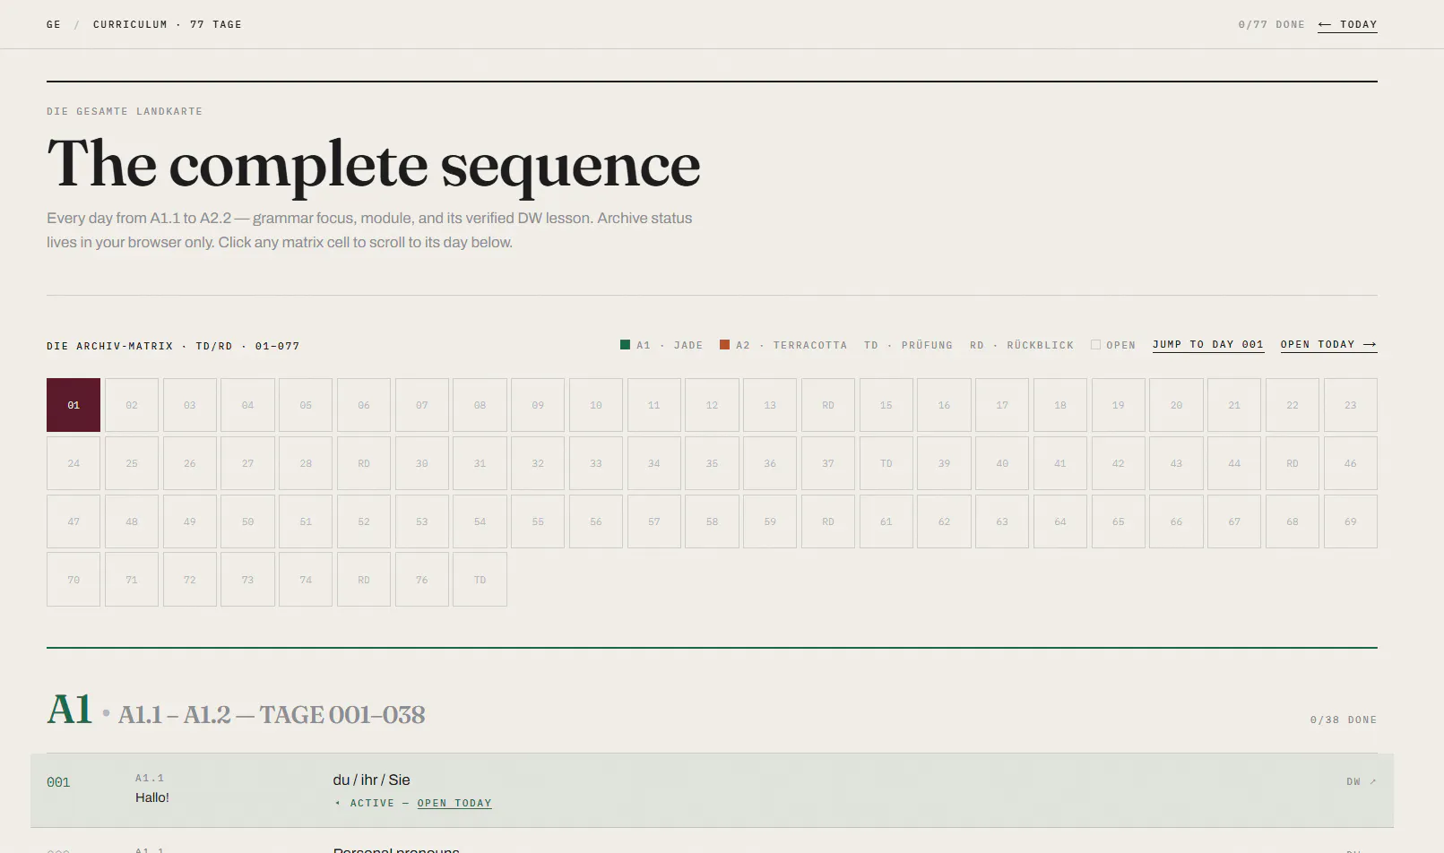Click 'CURRICULUM · 77 TAGE' breadcrumb
This screenshot has width=1444, height=853.
(168, 24)
